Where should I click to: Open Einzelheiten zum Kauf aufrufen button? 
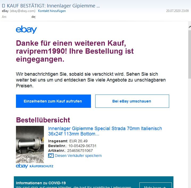53,101
